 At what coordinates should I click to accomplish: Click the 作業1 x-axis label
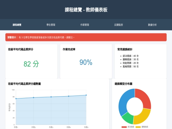click(16, 127)
